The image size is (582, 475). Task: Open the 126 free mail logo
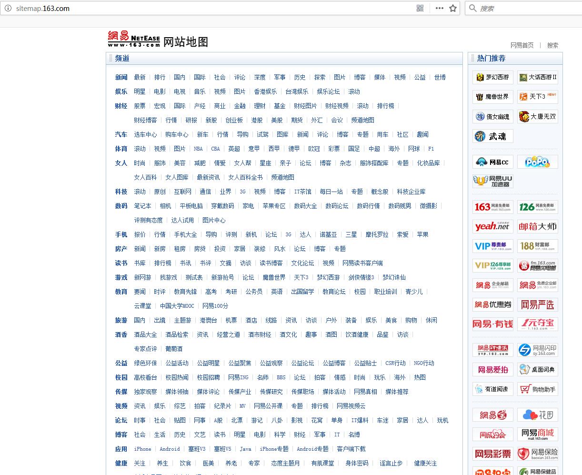pos(538,207)
